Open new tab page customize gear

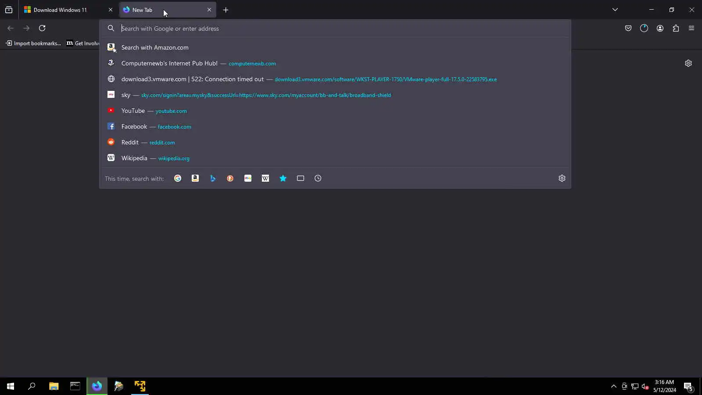coord(688,63)
